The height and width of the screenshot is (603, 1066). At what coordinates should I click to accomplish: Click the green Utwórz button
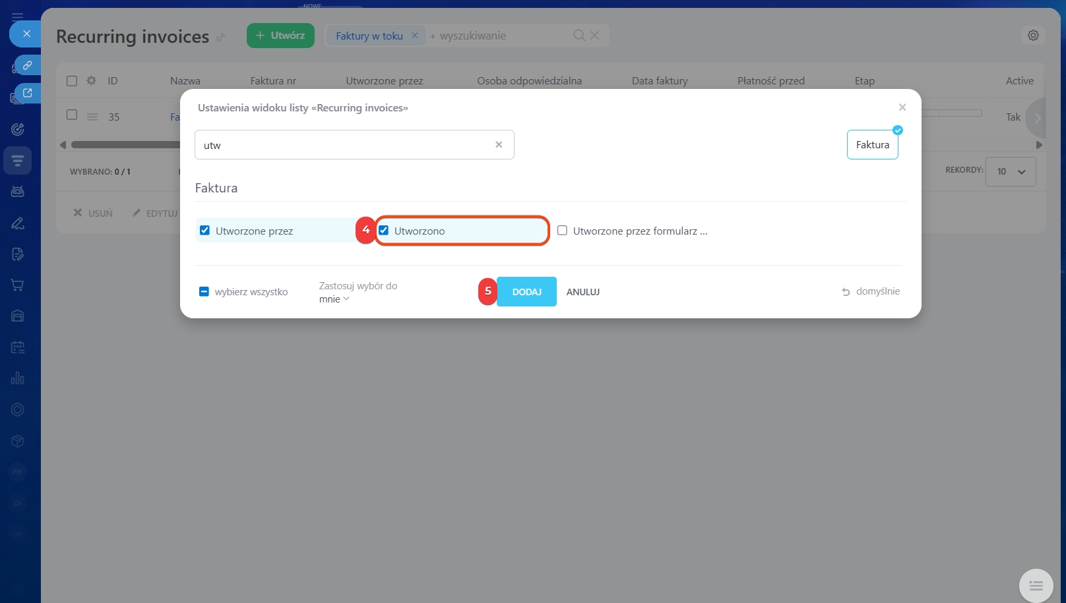coord(280,36)
